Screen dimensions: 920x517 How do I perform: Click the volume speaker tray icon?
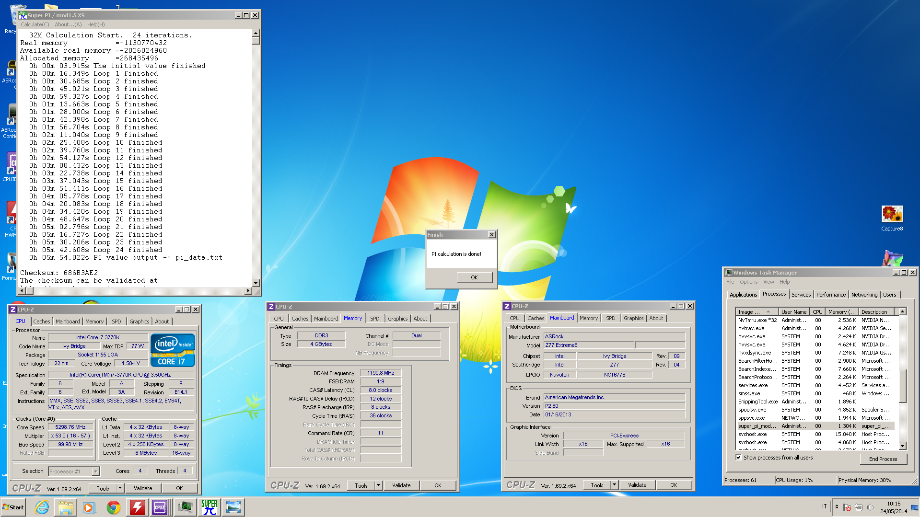tap(870, 507)
